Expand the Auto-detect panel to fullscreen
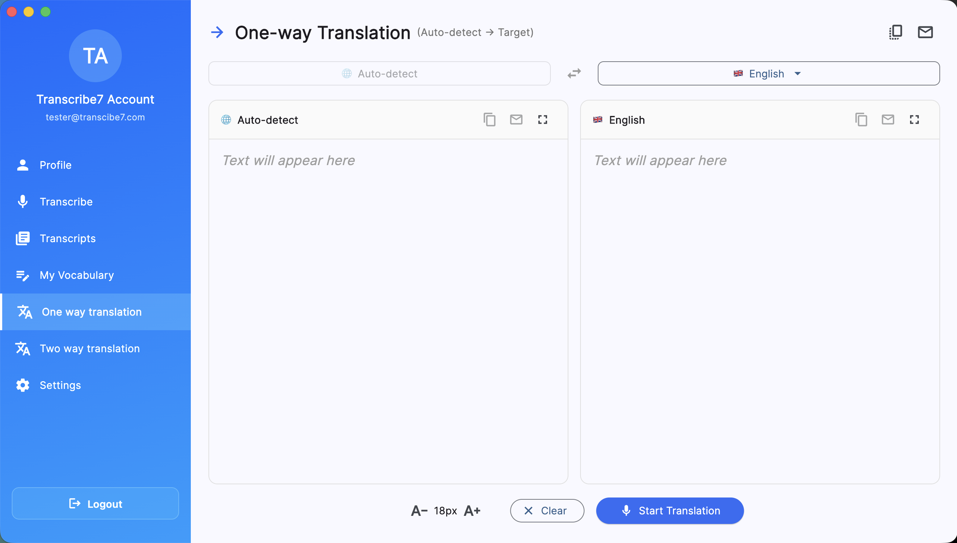 (x=543, y=119)
